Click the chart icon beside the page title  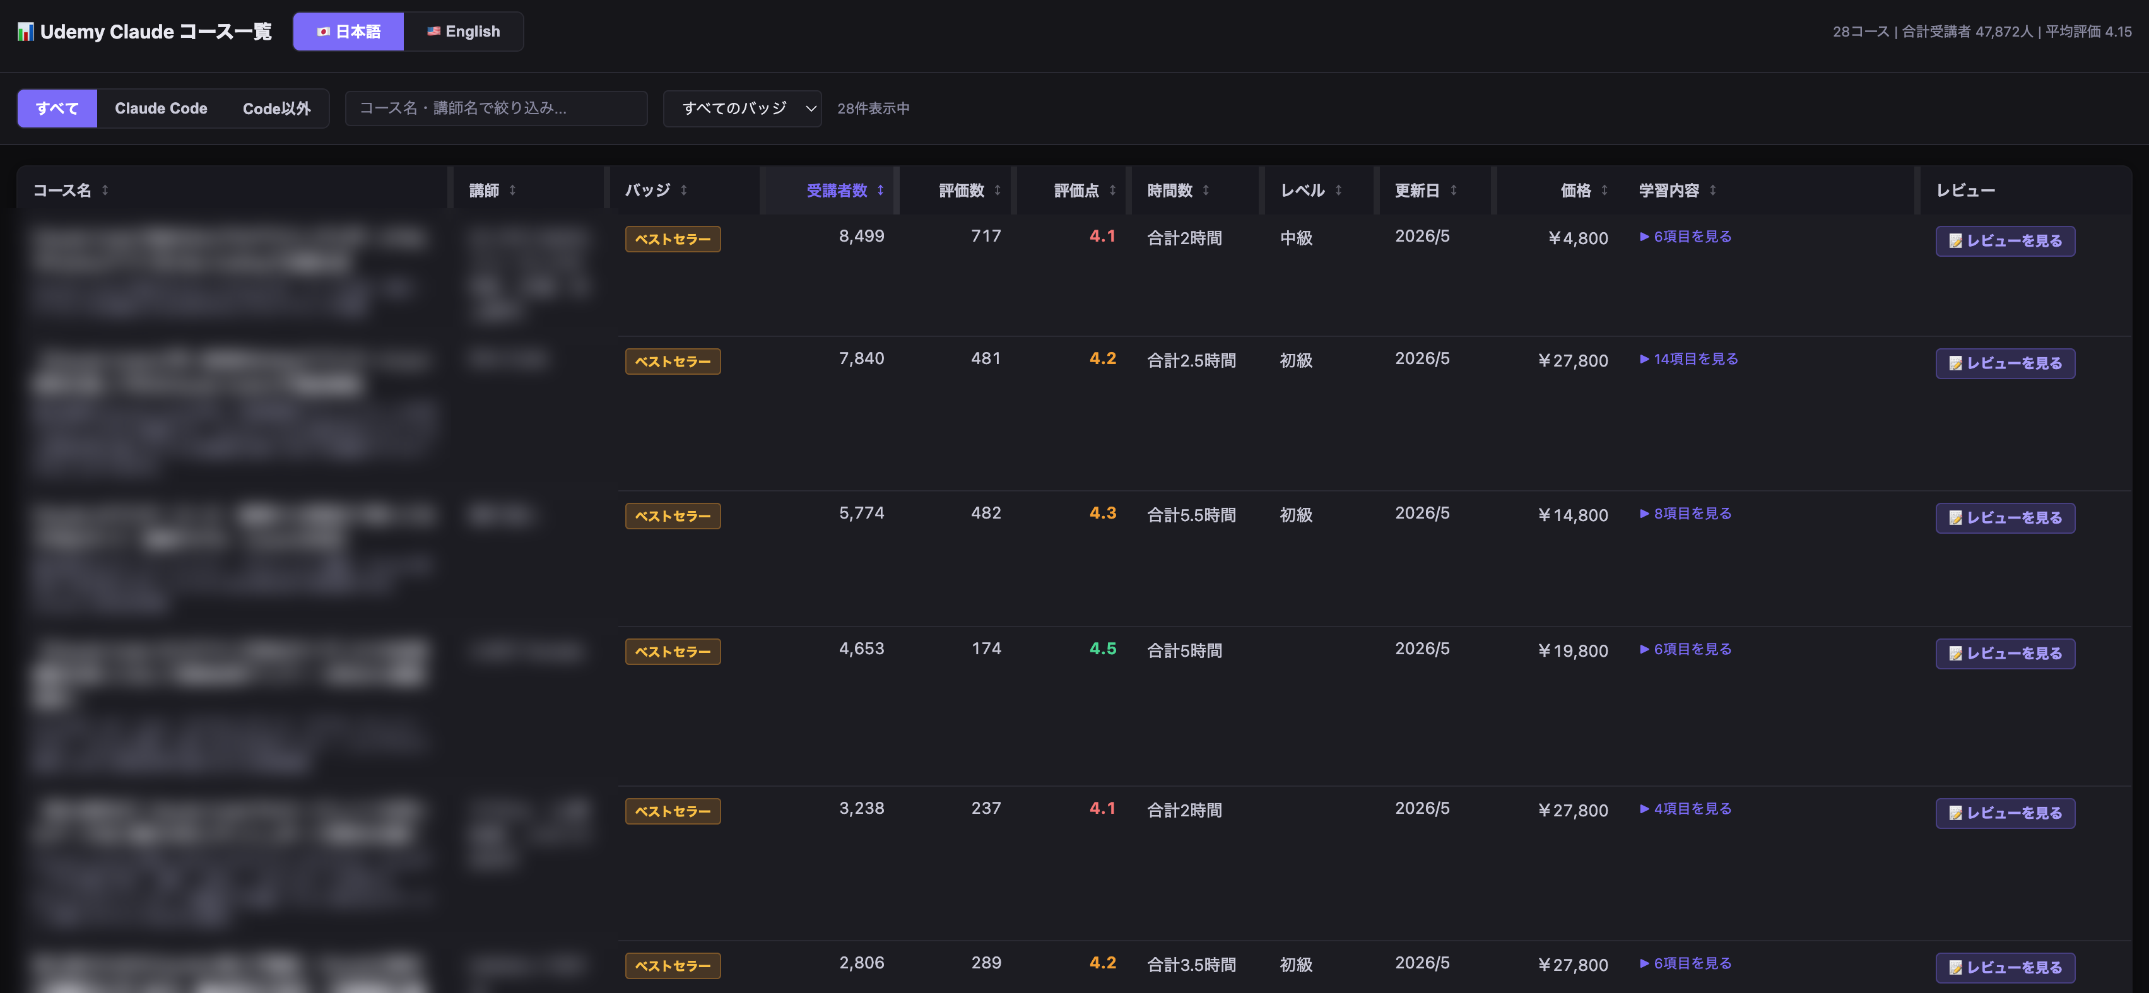(x=26, y=32)
